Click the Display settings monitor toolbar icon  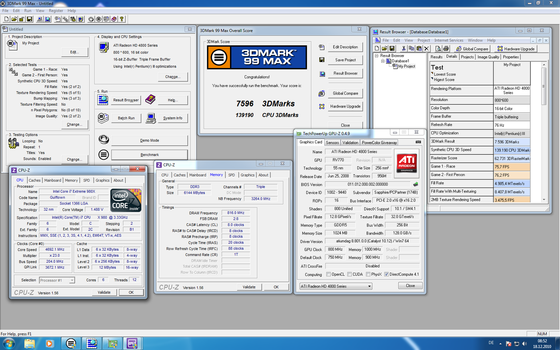[81, 19]
